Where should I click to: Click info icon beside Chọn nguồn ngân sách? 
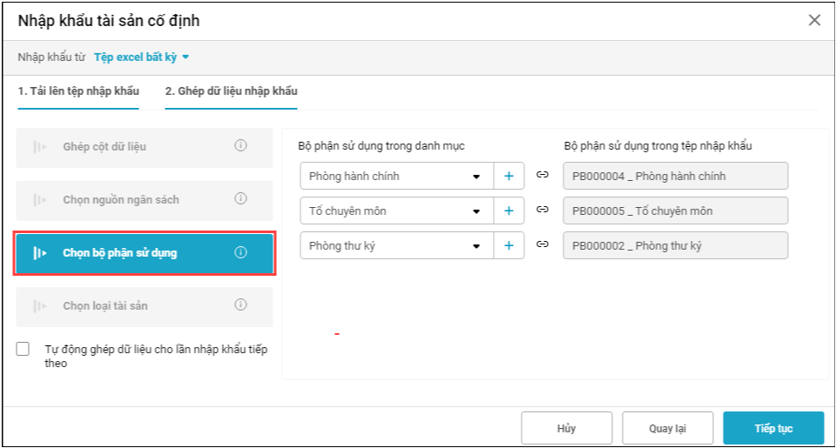(241, 199)
